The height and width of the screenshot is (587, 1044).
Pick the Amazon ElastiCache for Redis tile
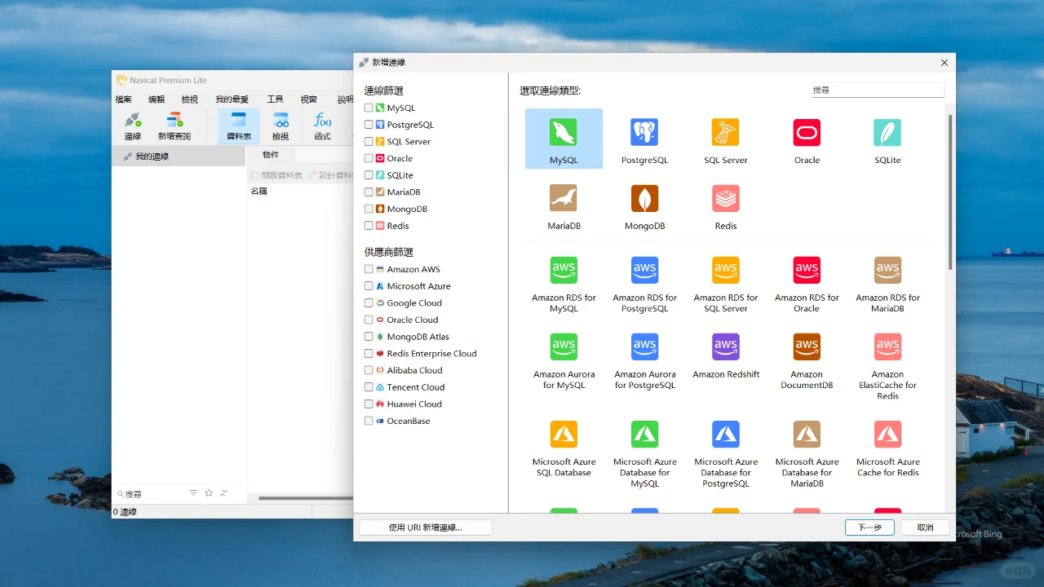[887, 366]
